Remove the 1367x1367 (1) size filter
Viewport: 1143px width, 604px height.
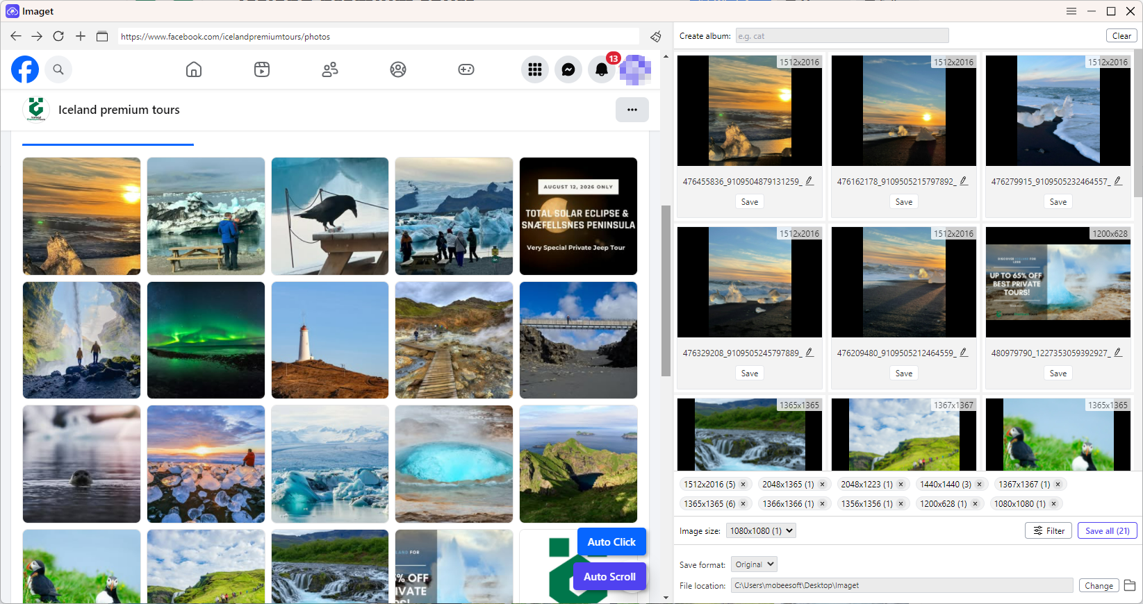click(x=1058, y=485)
